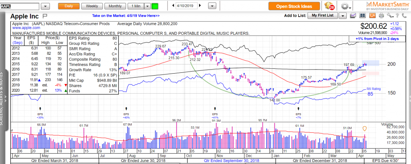Click the Open Stock Ideas button
Viewport: 411px width, 164px height.
294,6
